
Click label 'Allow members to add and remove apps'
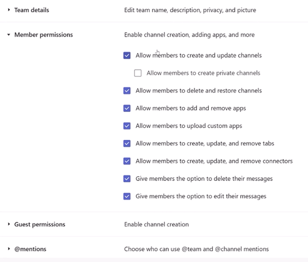tap(191, 108)
